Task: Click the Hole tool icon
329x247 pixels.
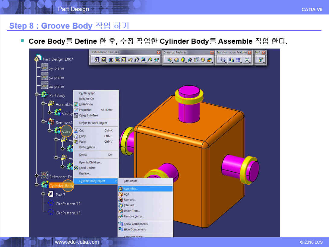Action: (124, 60)
